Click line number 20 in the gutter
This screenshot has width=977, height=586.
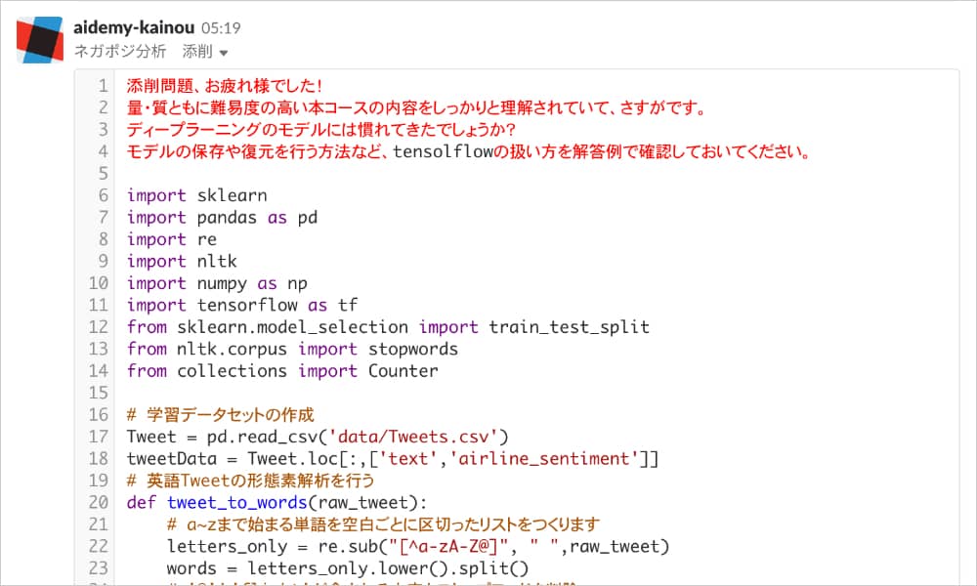coord(97,502)
